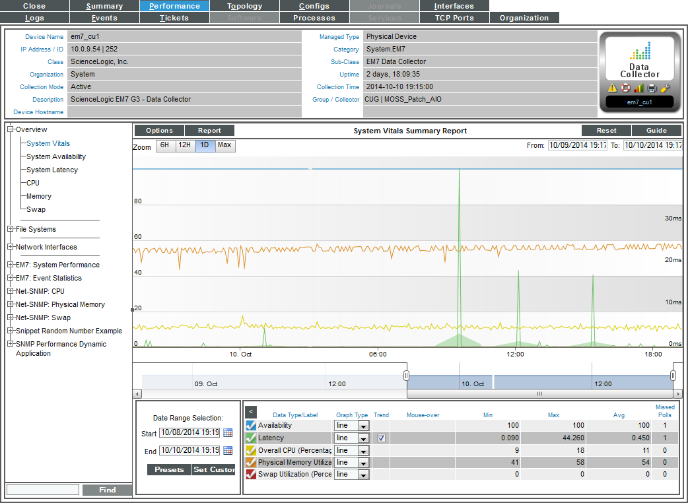Open Graph Type dropdown for Overall CPU
The height and width of the screenshot is (503, 688).
[352, 450]
